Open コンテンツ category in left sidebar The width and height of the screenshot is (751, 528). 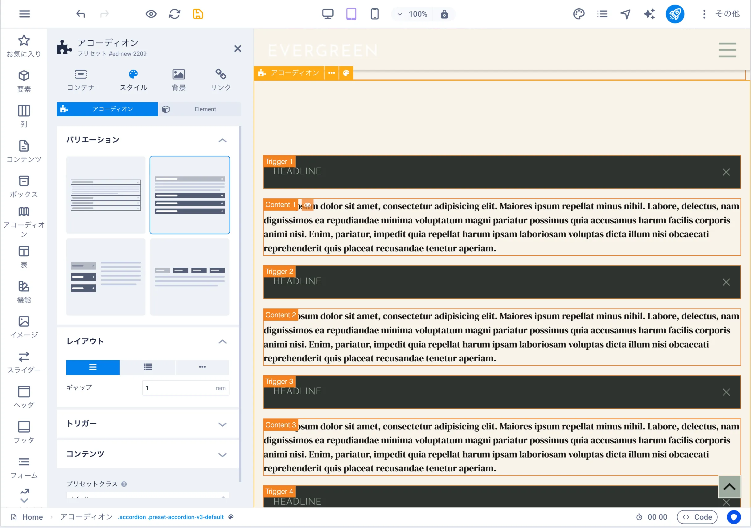tap(24, 151)
